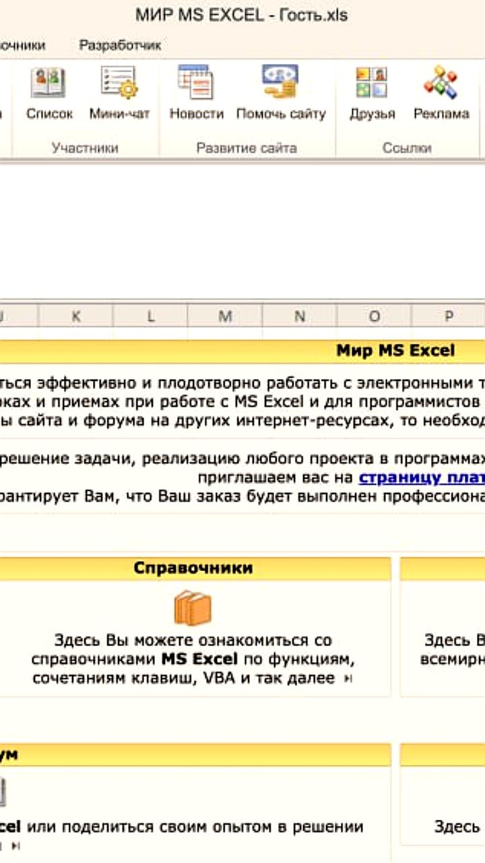Select column header N

click(x=300, y=316)
